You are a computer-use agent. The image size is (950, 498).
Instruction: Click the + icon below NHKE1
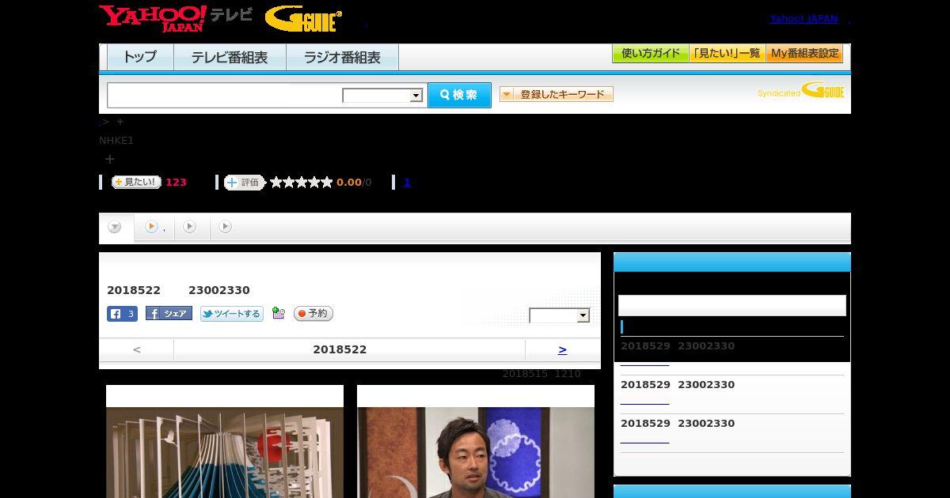[x=110, y=159]
